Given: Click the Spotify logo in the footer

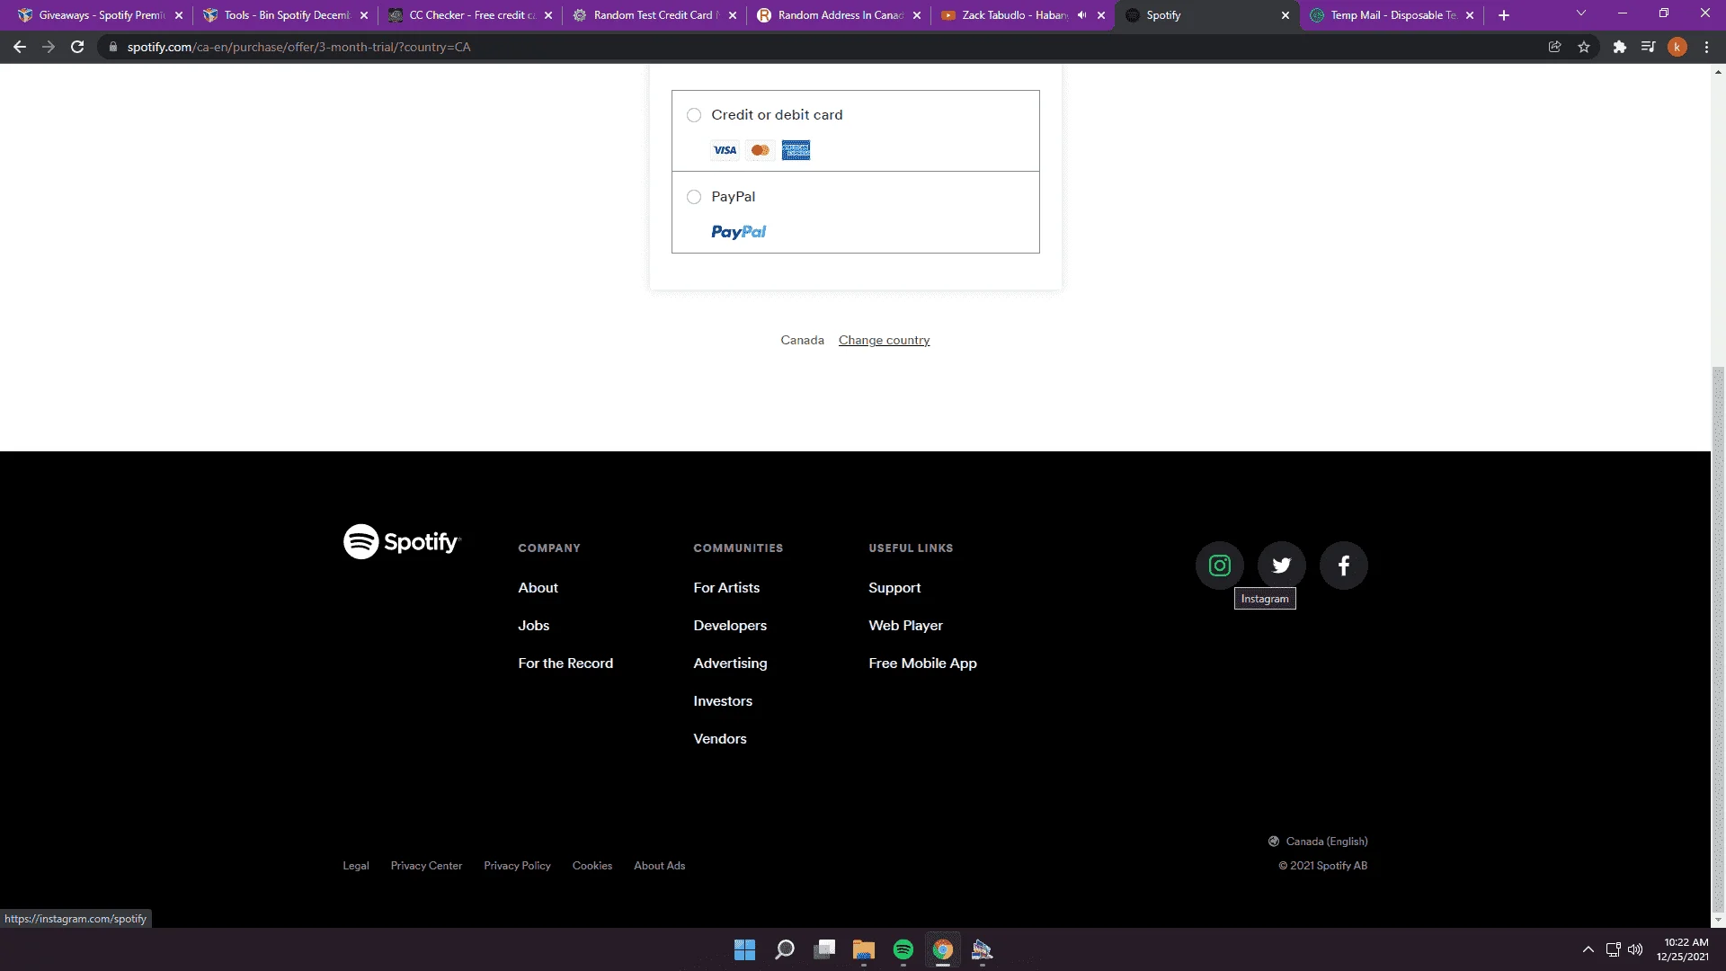Looking at the screenshot, I should tap(402, 541).
